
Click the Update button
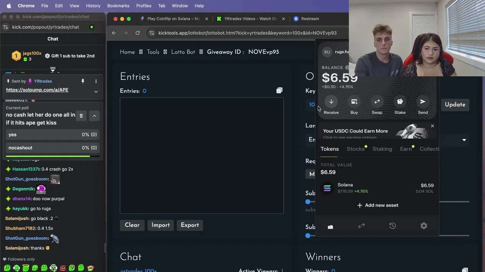click(x=455, y=105)
